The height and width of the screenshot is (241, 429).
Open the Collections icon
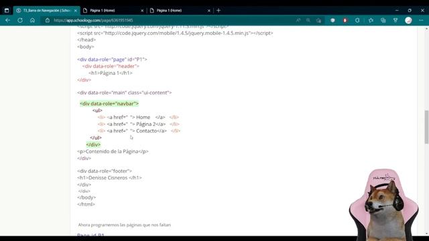(383, 20)
